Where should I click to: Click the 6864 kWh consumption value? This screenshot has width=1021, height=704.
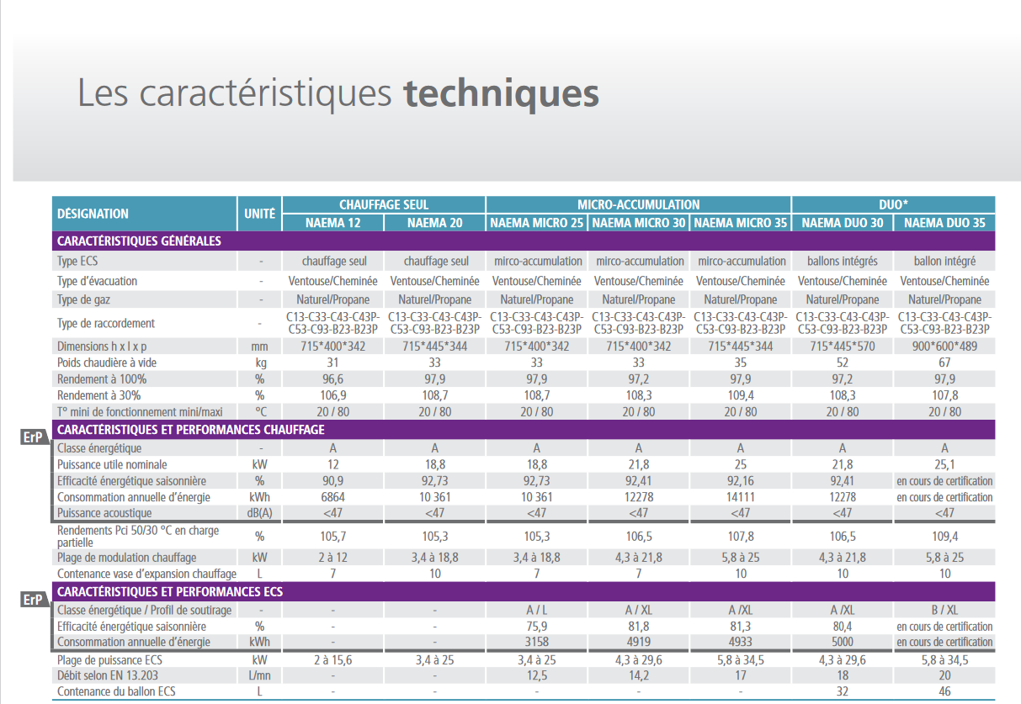333,497
